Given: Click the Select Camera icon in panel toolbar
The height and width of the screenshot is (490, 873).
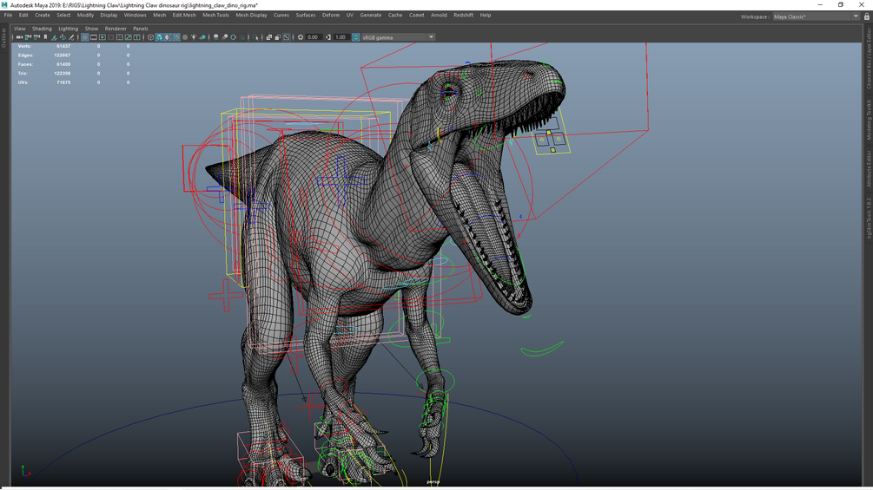Looking at the screenshot, I should pyautogui.click(x=19, y=37).
